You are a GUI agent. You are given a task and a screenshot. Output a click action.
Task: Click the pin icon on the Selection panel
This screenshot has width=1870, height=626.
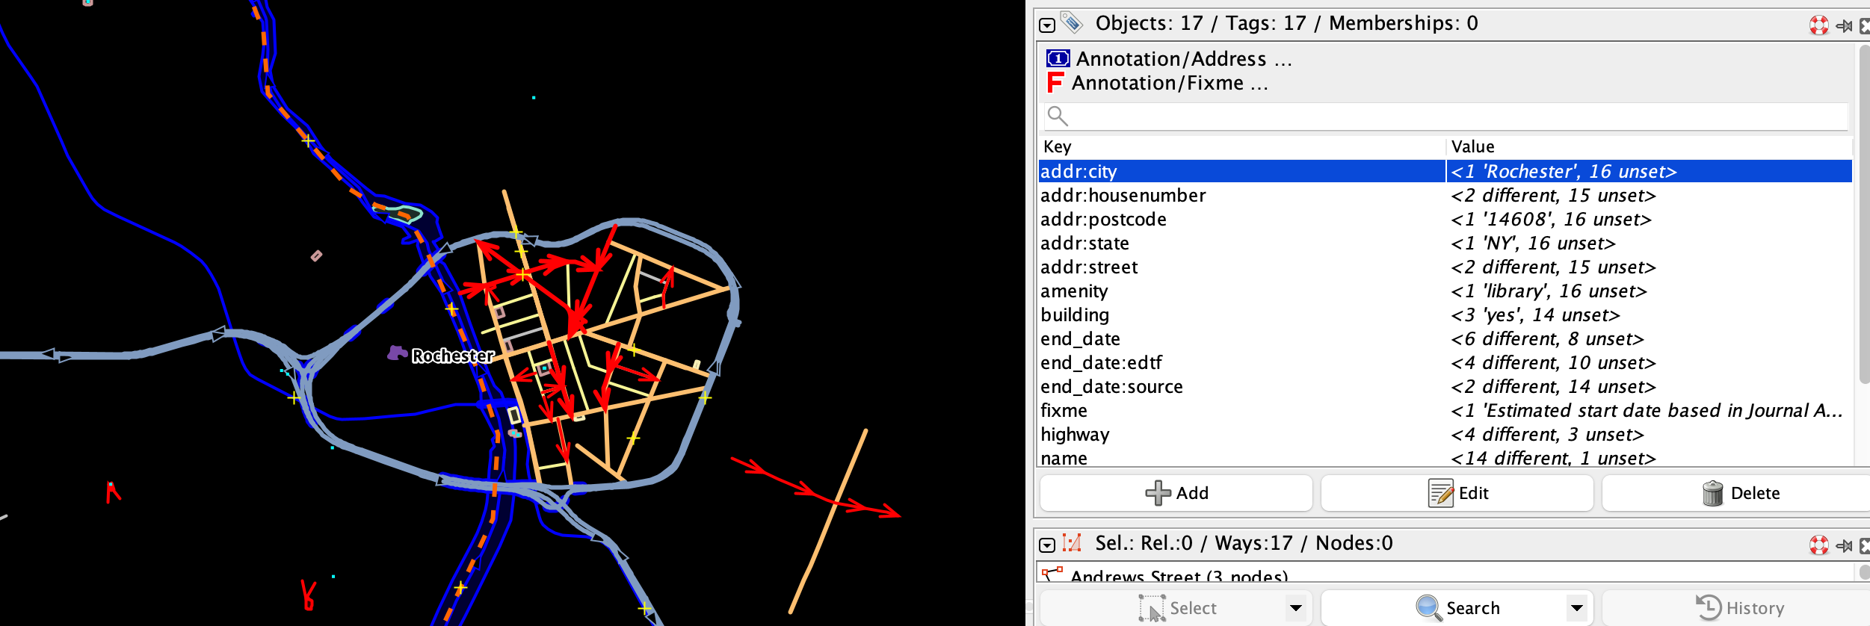(x=1844, y=545)
